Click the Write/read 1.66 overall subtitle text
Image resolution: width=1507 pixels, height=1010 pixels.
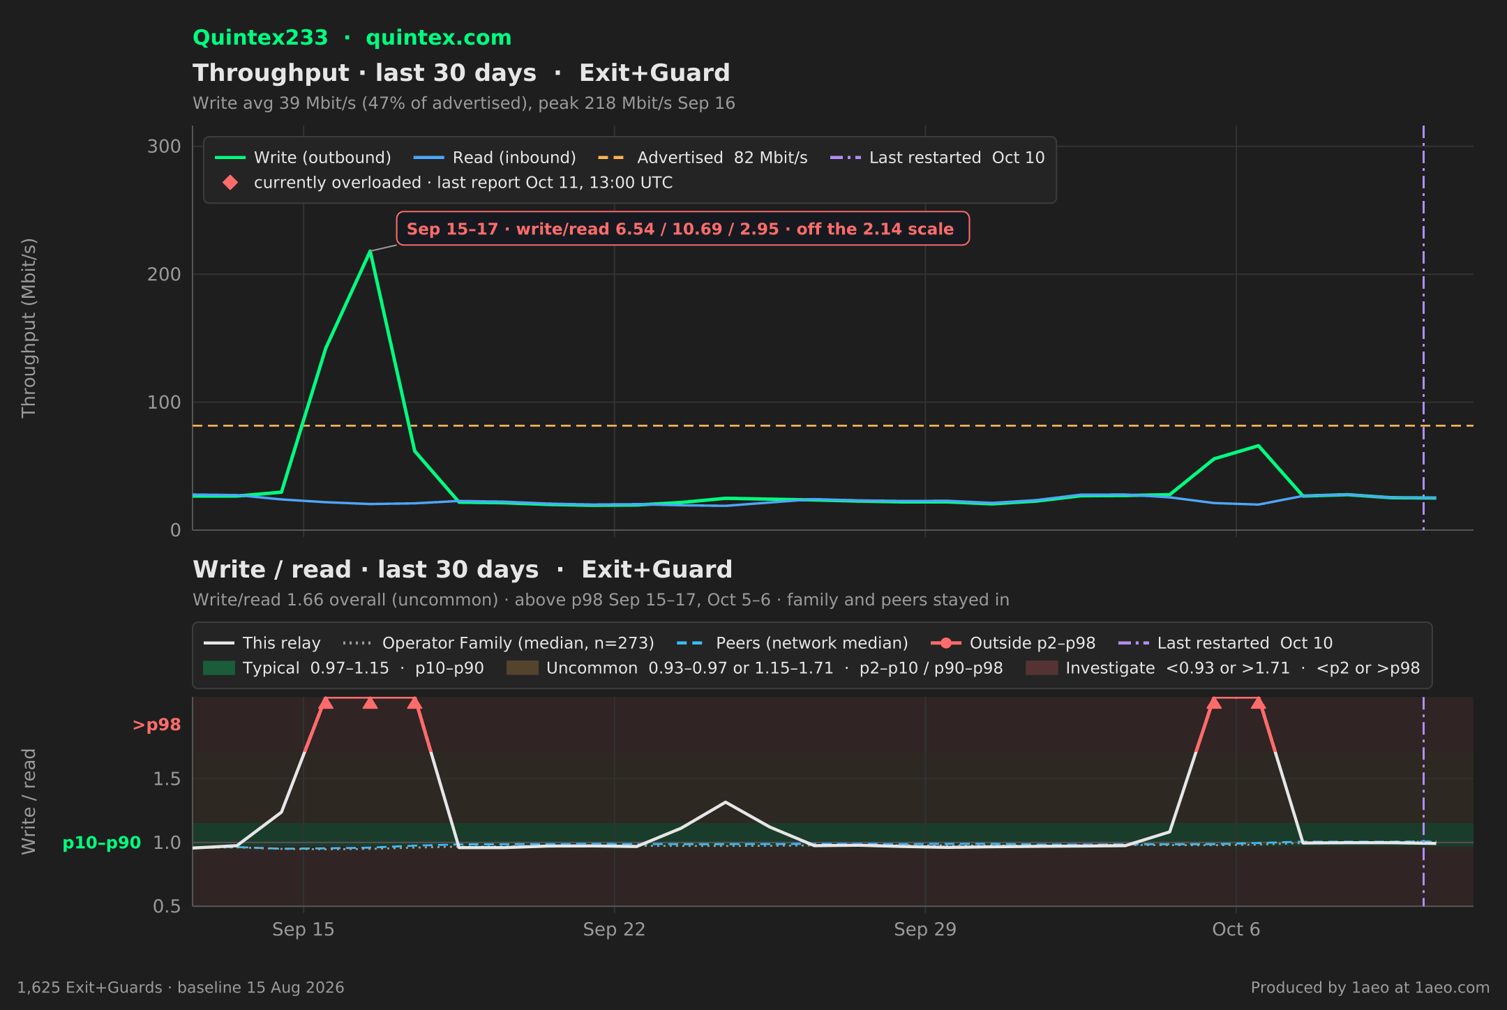click(601, 600)
